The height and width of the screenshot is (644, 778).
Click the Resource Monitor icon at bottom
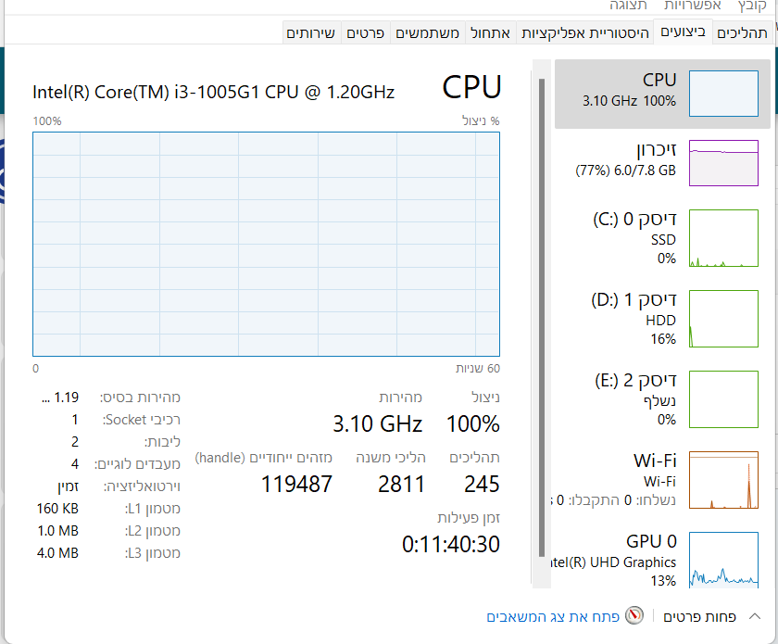(x=634, y=616)
